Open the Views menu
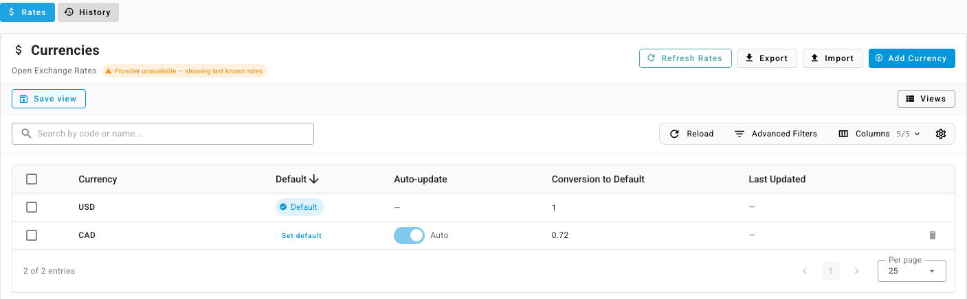Image resolution: width=967 pixels, height=299 pixels. pyautogui.click(x=926, y=99)
